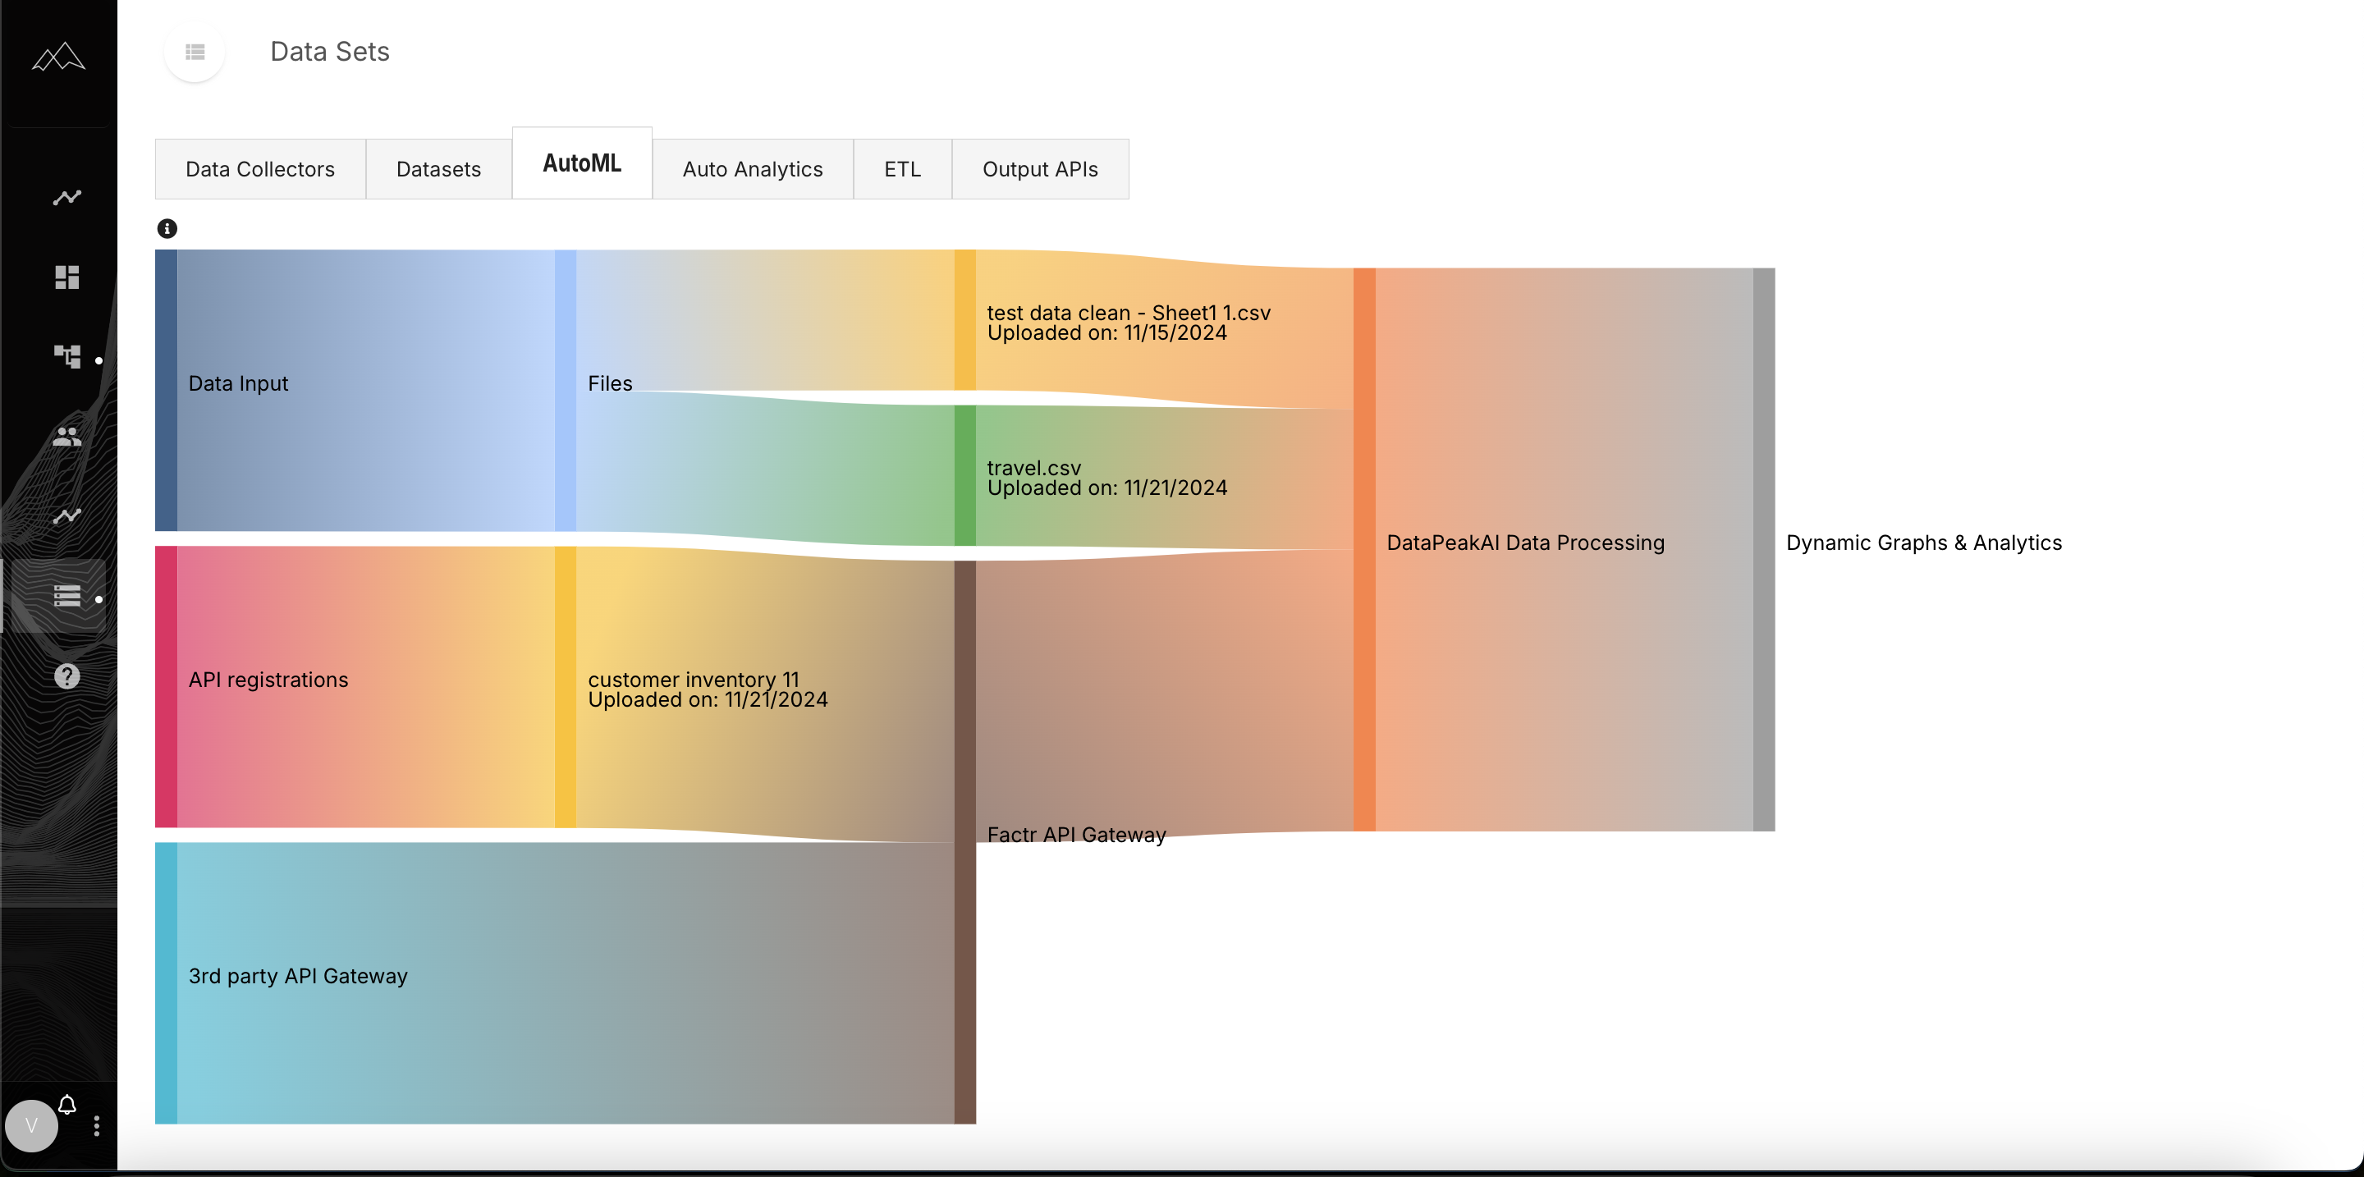This screenshot has width=2364, height=1177.
Task: Click the list icon beside the Data Sets title
Action: pos(195,53)
